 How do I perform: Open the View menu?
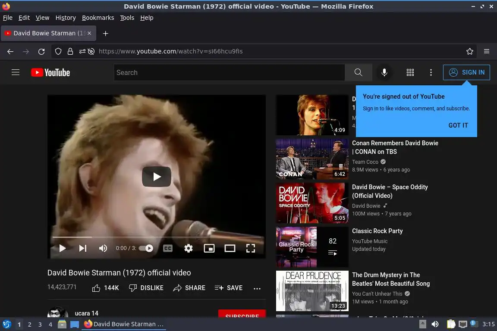pos(42,18)
